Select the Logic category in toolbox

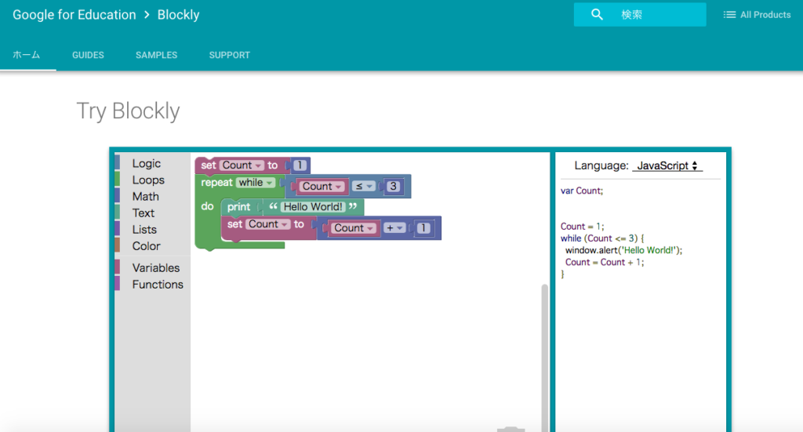146,163
